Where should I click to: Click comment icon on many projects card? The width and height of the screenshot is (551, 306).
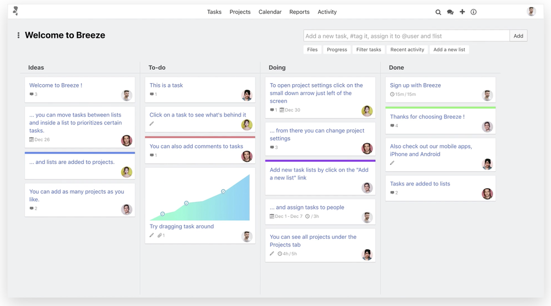point(31,209)
